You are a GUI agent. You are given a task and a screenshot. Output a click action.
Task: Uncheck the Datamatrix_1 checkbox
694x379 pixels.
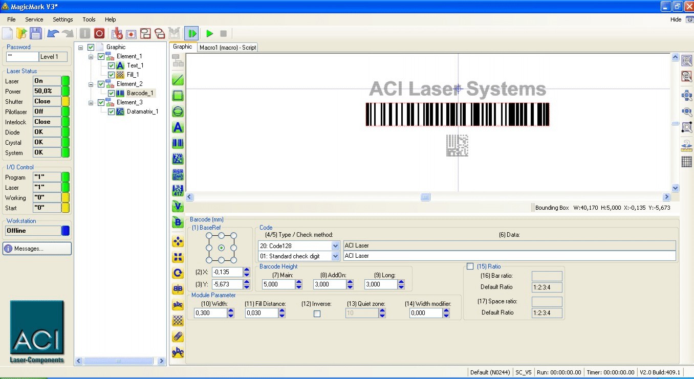point(111,112)
